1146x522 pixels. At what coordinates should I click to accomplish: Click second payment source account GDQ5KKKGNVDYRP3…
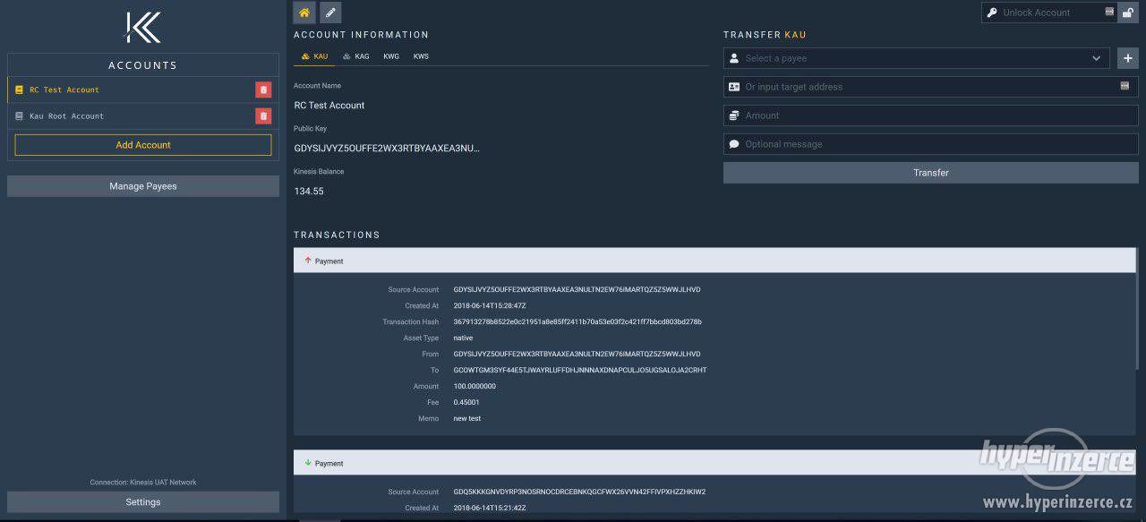[x=579, y=492]
